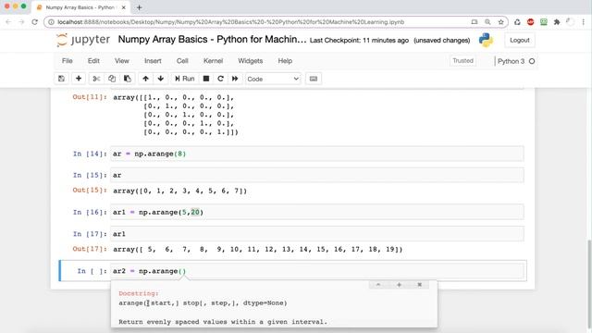Go back in browser history
The image size is (592, 333).
(8, 22)
